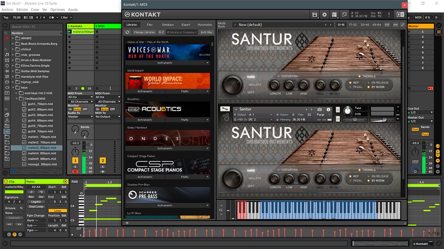
Task: Open the Samples category in Live browser
Action: point(7,98)
